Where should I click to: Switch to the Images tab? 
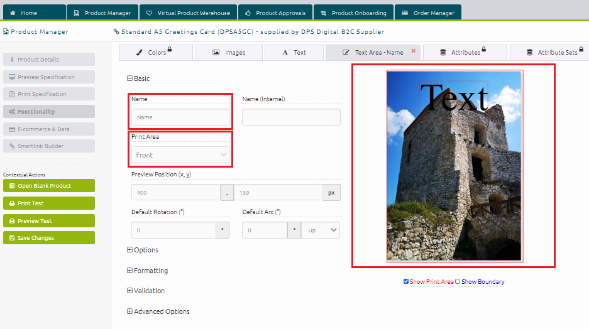point(229,53)
